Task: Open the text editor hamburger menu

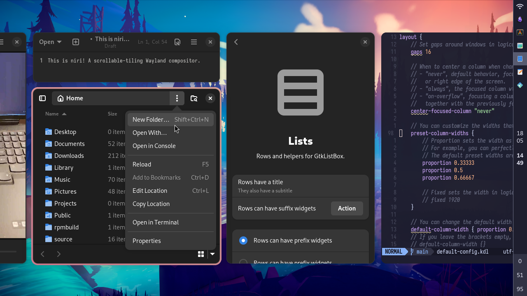Action: [194, 42]
